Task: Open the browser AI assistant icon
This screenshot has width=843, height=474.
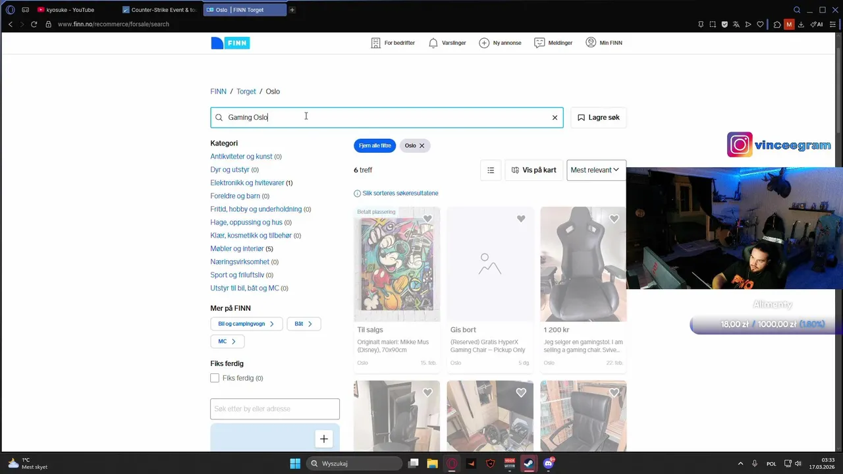Action: [817, 24]
